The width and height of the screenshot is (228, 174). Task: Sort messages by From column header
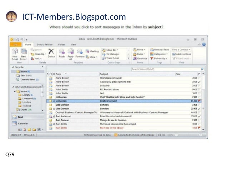click(77, 74)
